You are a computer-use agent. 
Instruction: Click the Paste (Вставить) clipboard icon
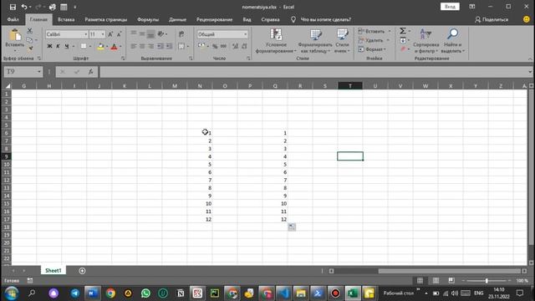click(x=15, y=35)
